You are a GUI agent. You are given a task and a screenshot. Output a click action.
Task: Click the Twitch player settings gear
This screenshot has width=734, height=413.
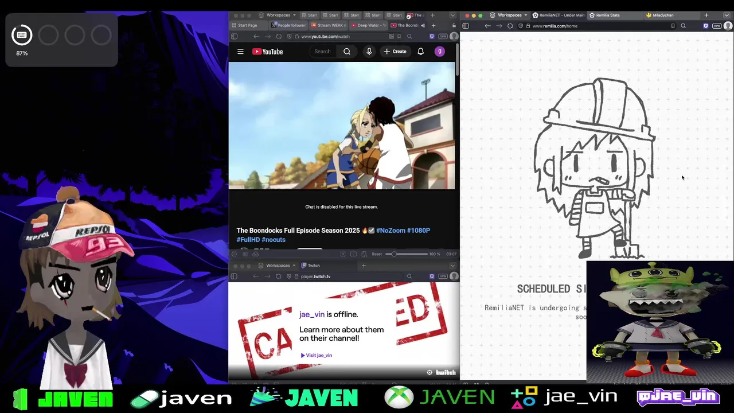click(x=430, y=372)
